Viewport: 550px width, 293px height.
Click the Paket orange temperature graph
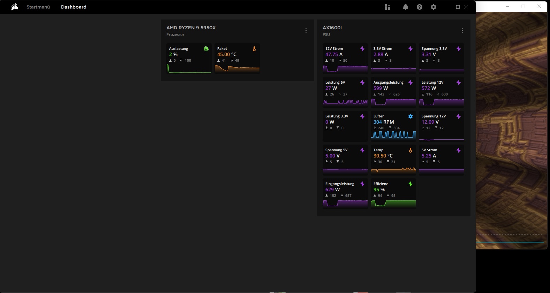[237, 69]
